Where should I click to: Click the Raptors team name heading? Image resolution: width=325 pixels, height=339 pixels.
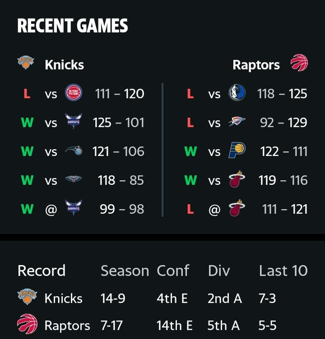(x=256, y=65)
